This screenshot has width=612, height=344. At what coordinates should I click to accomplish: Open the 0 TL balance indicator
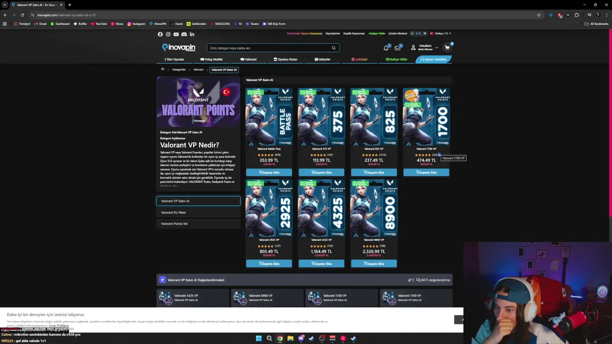(417, 33)
